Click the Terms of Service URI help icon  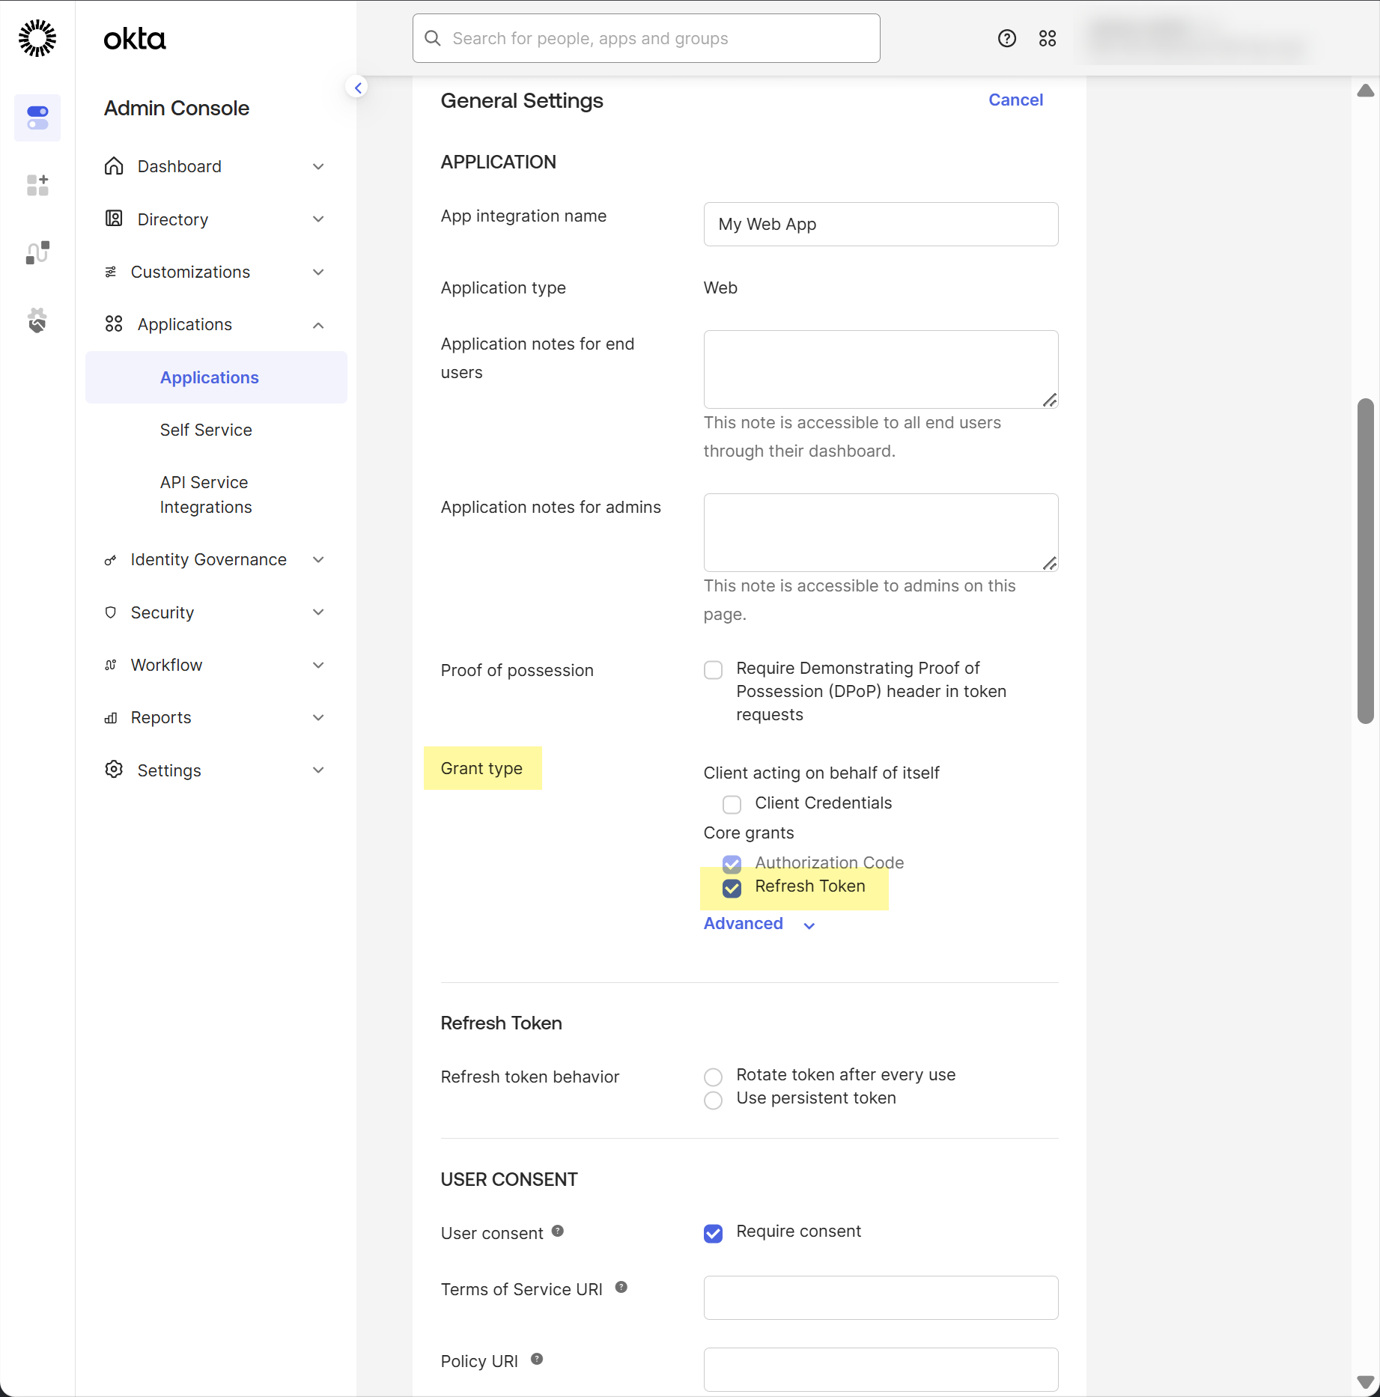point(621,1287)
